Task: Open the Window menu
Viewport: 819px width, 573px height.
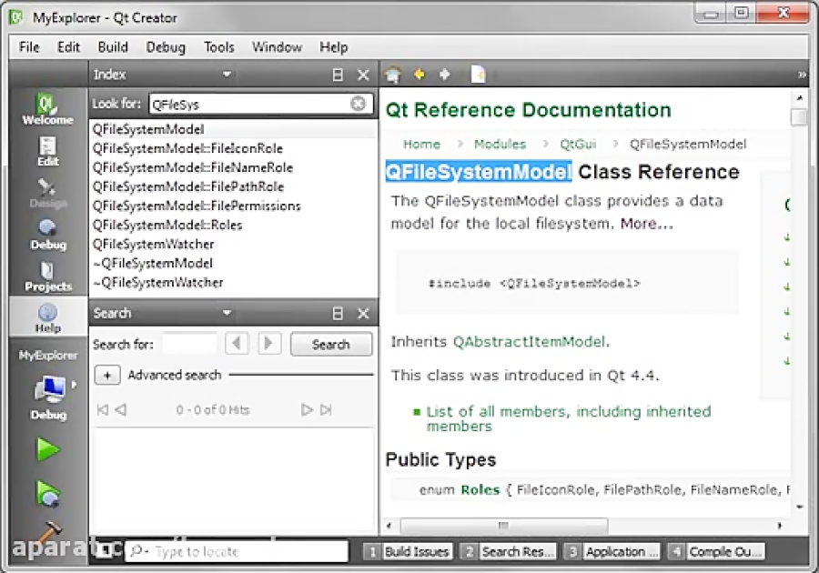Action: (277, 47)
